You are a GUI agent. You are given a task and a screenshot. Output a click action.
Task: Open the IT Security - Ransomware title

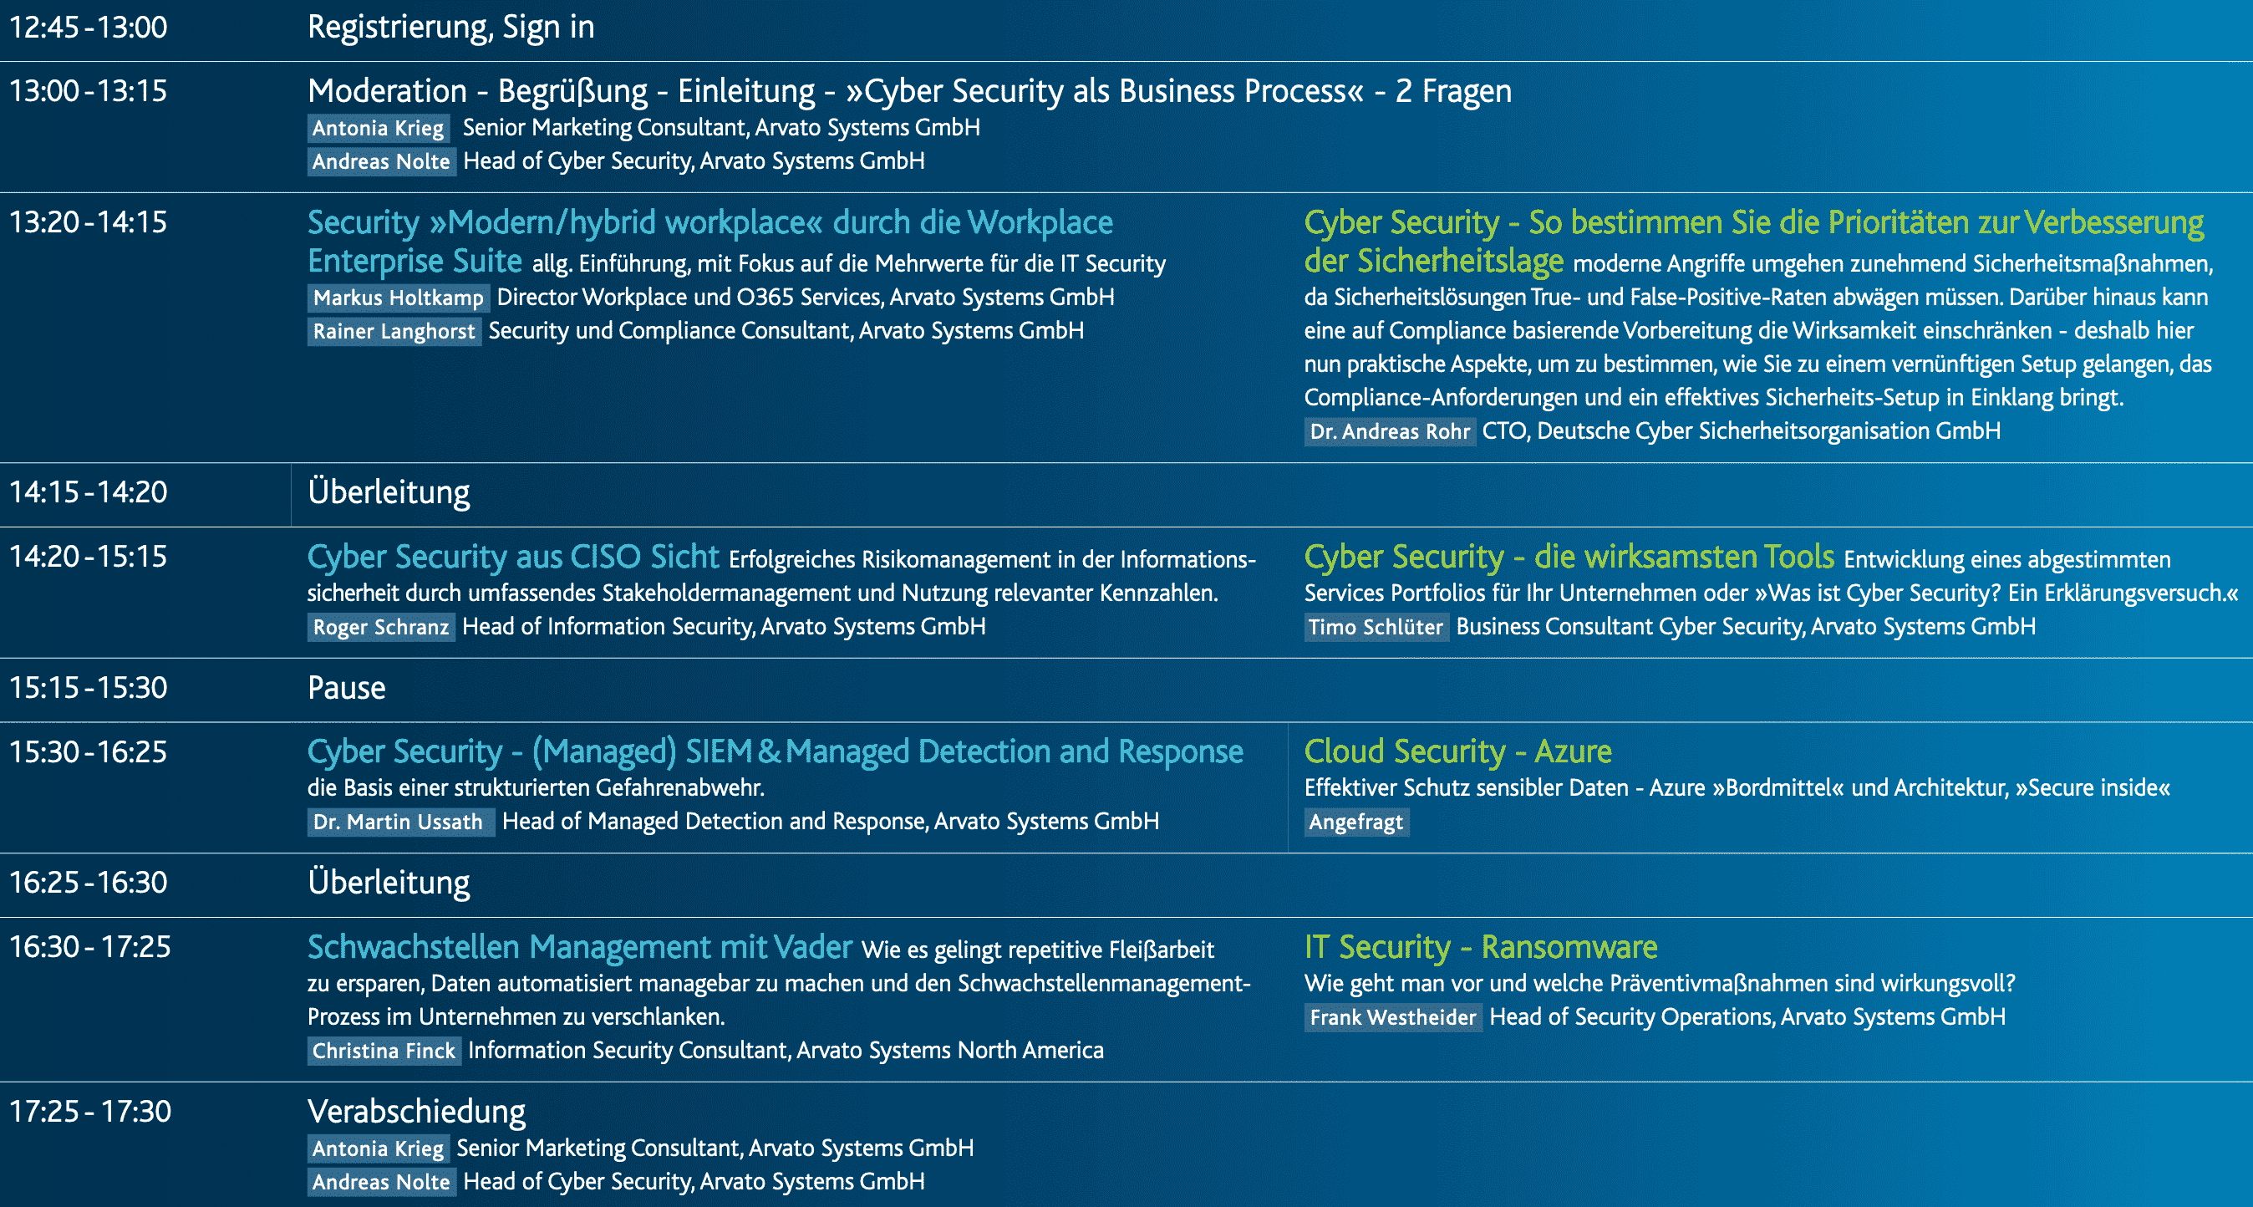(1481, 946)
